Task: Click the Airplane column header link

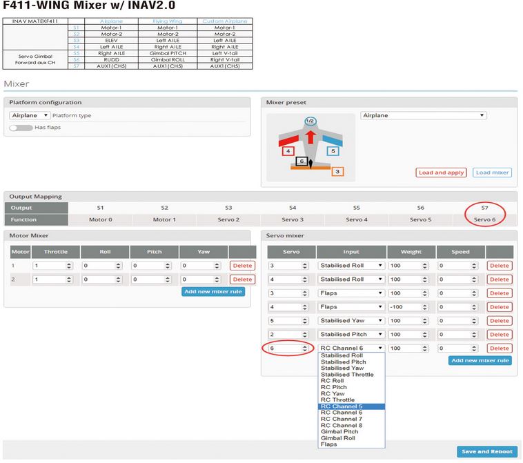Action: point(111,21)
